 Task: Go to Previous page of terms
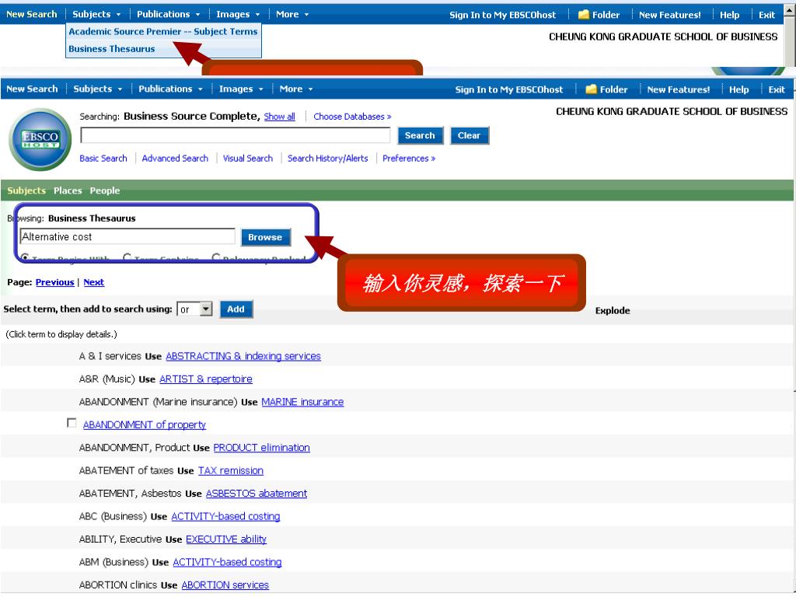(55, 282)
